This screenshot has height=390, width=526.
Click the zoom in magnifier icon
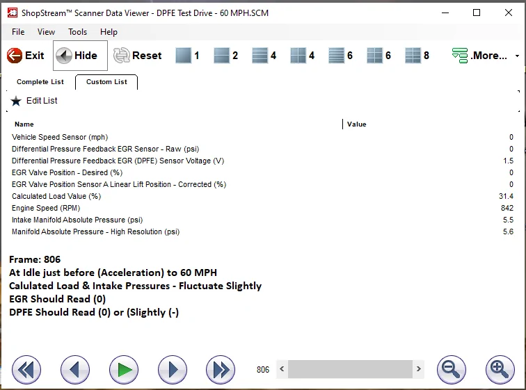click(500, 370)
